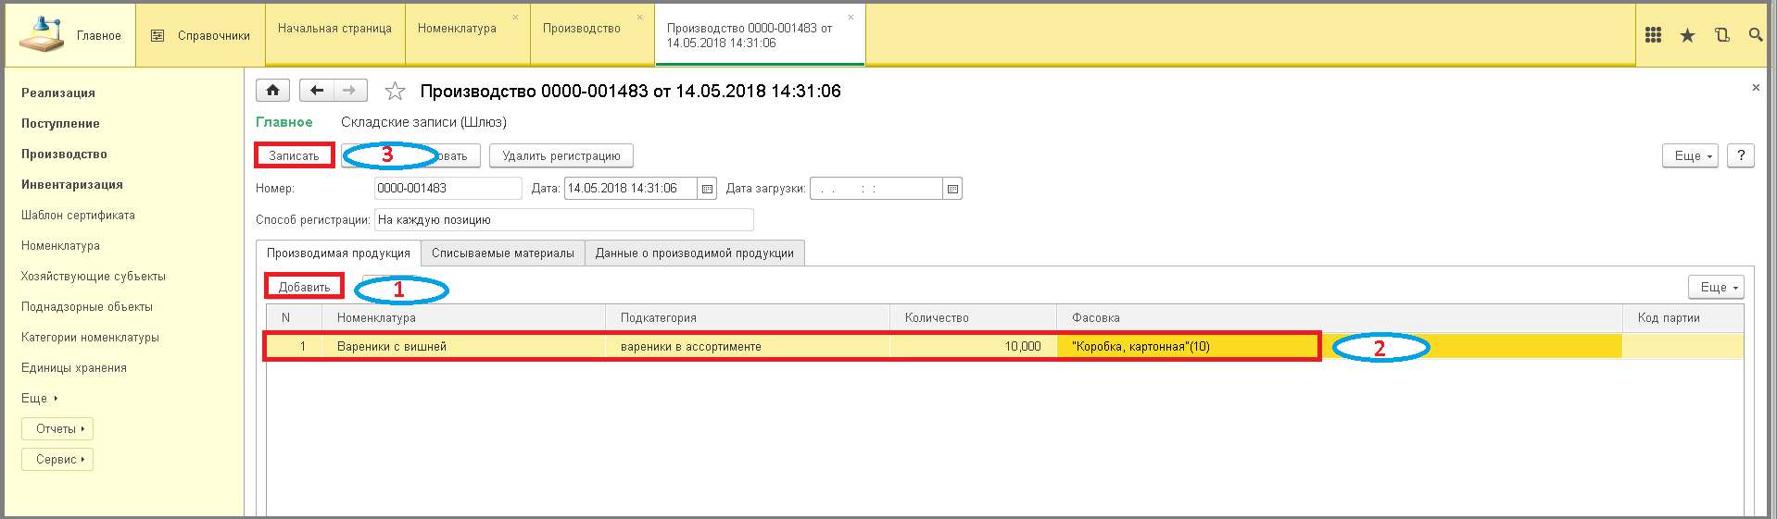This screenshot has width=1777, height=519.
Task: Expand the top-right Еще dropdown
Action: point(1690,156)
